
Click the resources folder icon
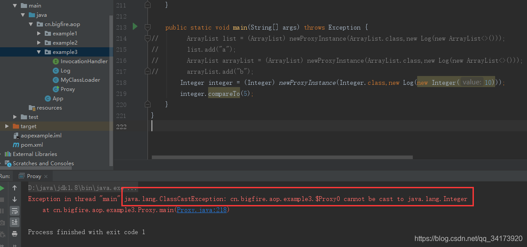click(32, 107)
